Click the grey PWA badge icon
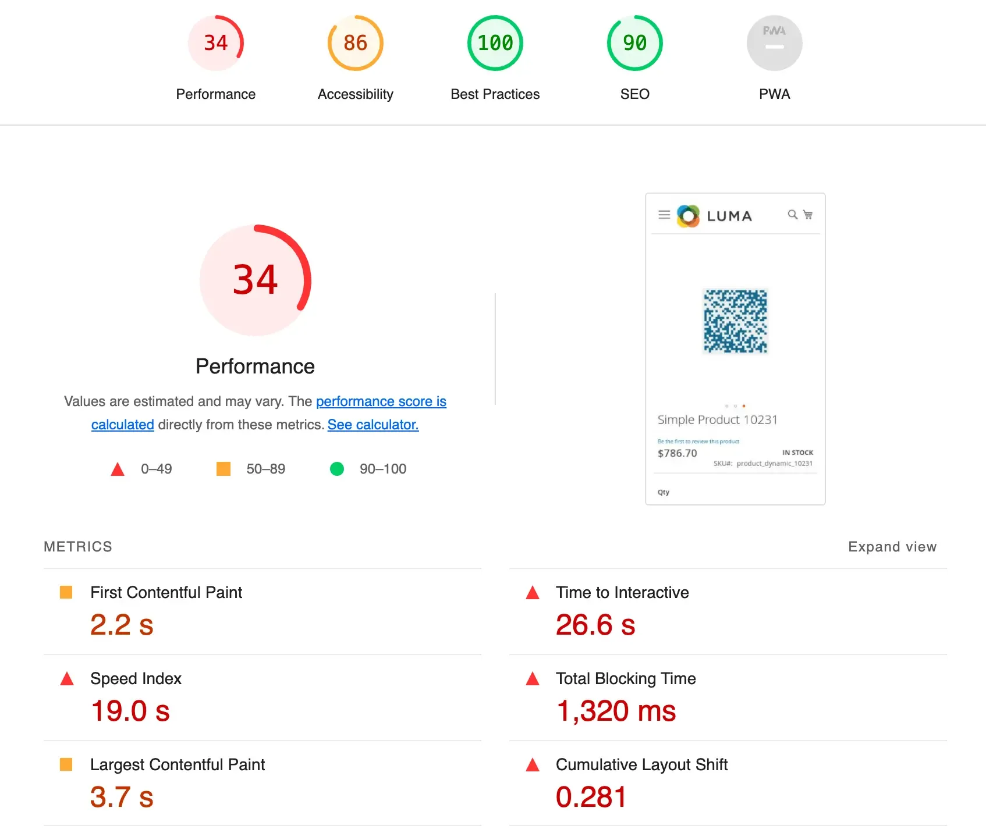Viewport: 986px width, 840px height. [774, 43]
